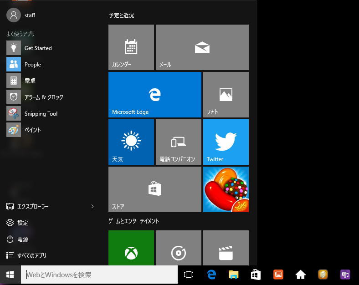Expand the エクスプローラー jump list arrow
Screen dimensions: 359x285
[x=92, y=206]
